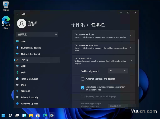Click the 系统 monitor icon
The width and height of the screenshot is (160, 119).
tap(17, 41)
